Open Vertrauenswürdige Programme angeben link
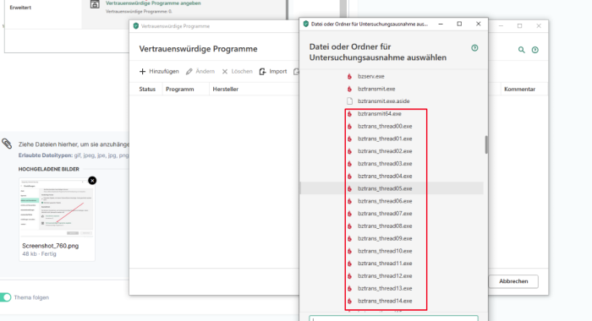Screen dimensions: 592x321 coord(153,3)
